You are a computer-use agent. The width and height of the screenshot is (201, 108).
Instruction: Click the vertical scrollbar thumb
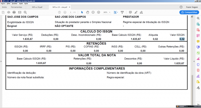click(192, 90)
